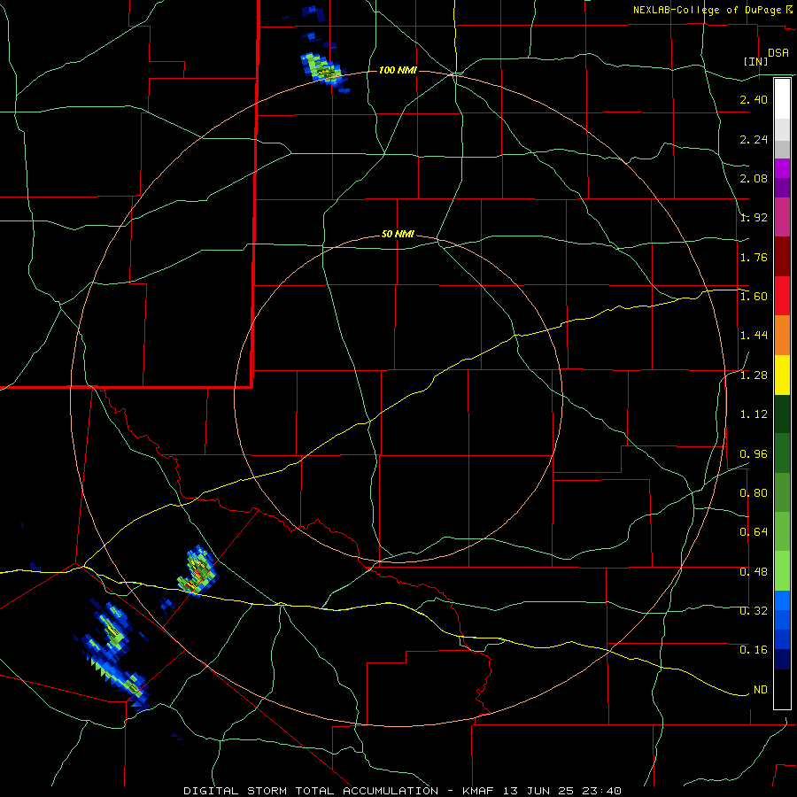Select the 2.24 legend value
Screen dimensions: 797x797
(754, 139)
